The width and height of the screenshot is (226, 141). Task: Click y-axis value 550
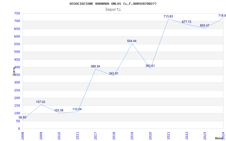[x=17, y=44]
